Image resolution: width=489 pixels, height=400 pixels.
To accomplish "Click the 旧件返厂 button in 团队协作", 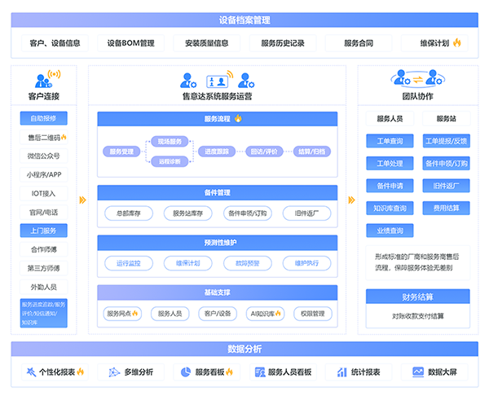I will tap(447, 186).
